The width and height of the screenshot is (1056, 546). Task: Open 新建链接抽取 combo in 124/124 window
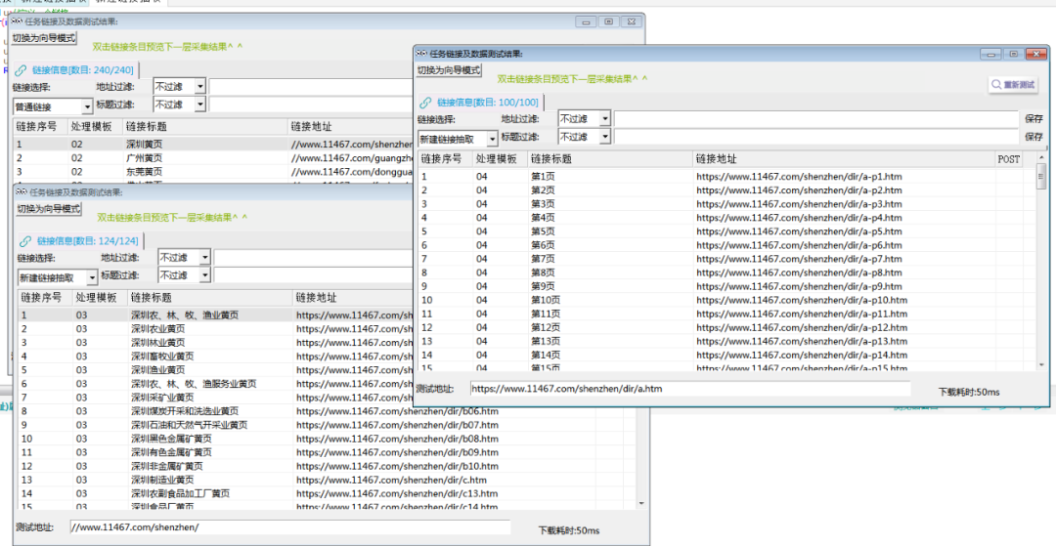[x=92, y=277]
